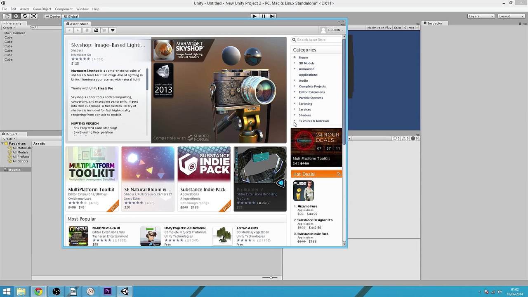Open the Help menu

coord(96,9)
